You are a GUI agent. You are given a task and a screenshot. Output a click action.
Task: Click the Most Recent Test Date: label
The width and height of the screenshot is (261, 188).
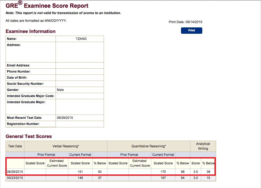tap(24, 118)
